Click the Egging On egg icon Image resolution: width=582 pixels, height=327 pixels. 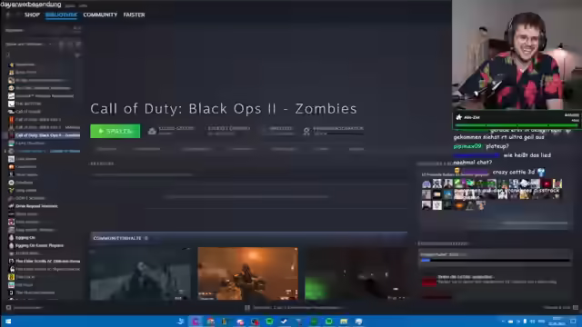[x=11, y=238]
